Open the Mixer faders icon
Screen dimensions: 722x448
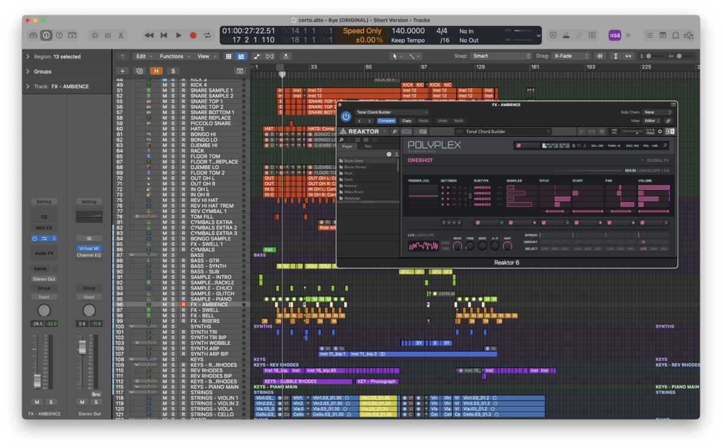click(108, 35)
